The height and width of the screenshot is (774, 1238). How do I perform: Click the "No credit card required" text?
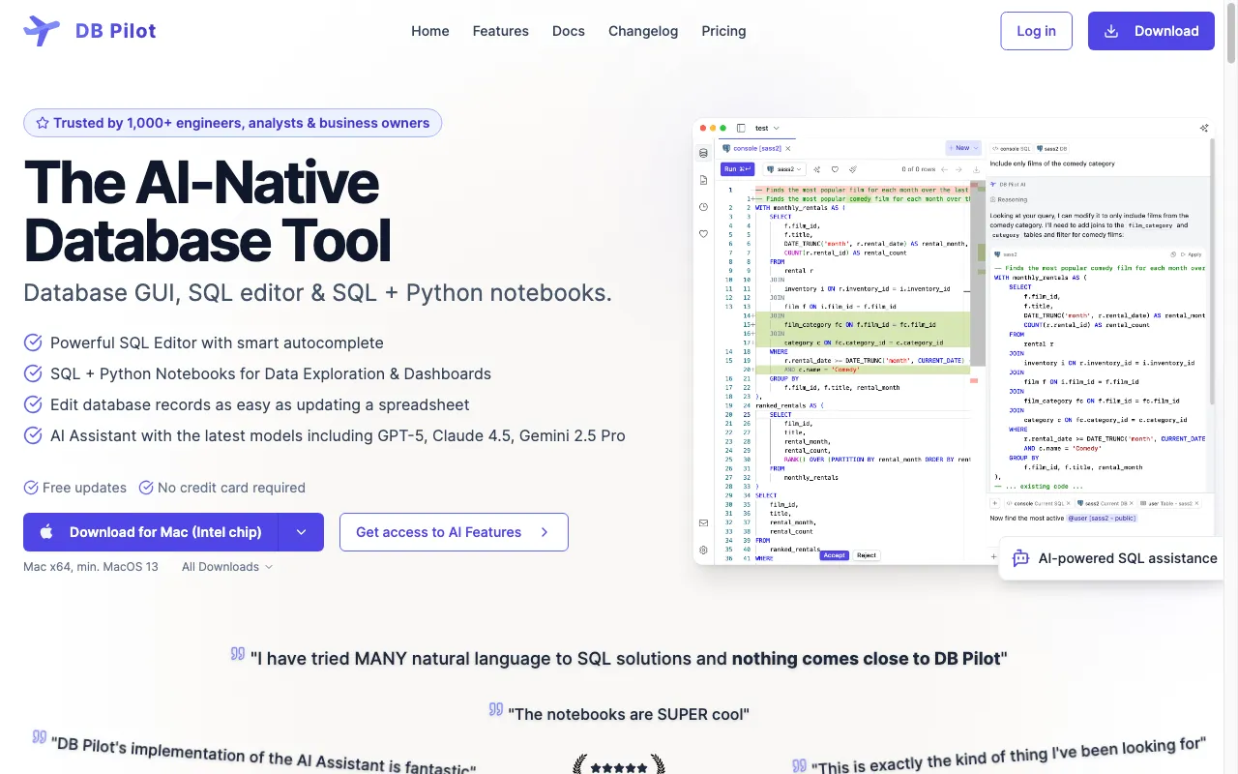click(231, 488)
